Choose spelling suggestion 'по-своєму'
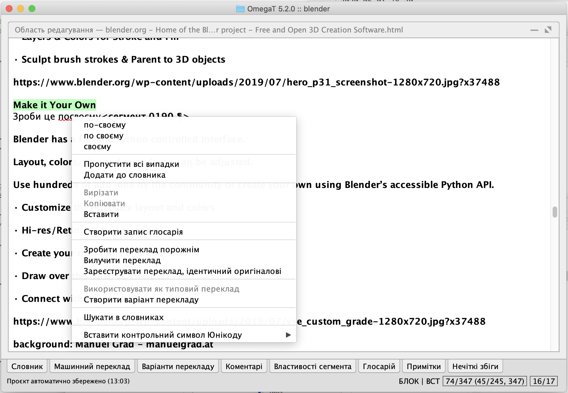The image size is (568, 393). click(x=184, y=125)
